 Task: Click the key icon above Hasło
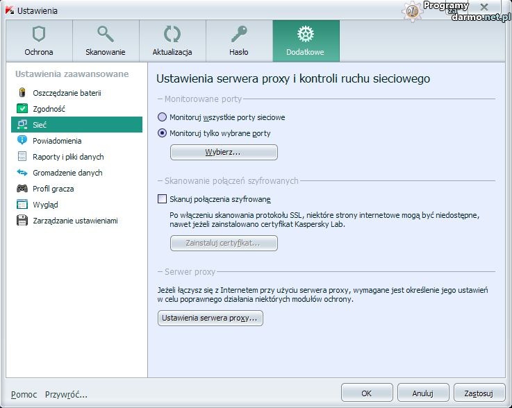239,34
